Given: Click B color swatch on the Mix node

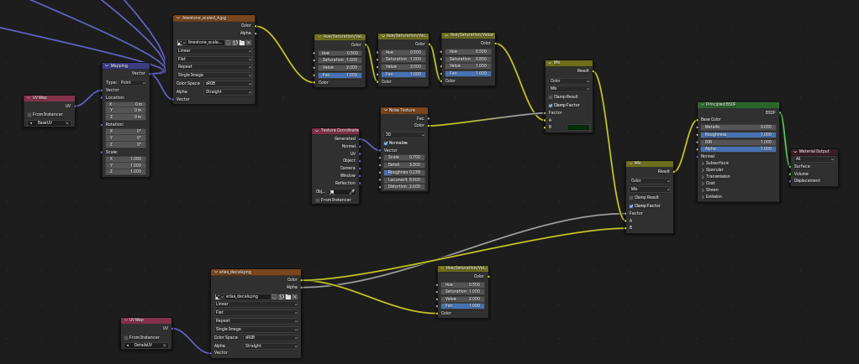Looking at the screenshot, I should tap(577, 127).
